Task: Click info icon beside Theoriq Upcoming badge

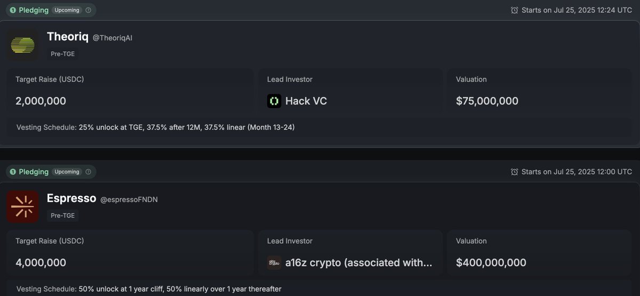Action: click(89, 10)
